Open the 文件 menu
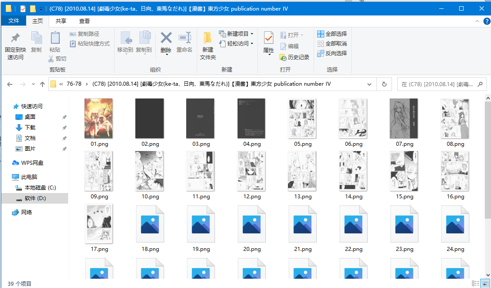 [x=14, y=21]
